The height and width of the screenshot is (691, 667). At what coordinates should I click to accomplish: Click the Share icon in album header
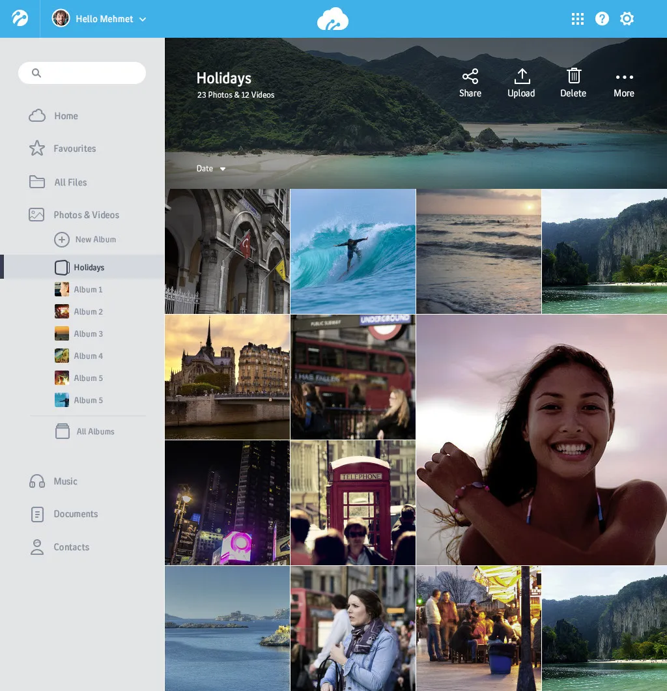(470, 77)
